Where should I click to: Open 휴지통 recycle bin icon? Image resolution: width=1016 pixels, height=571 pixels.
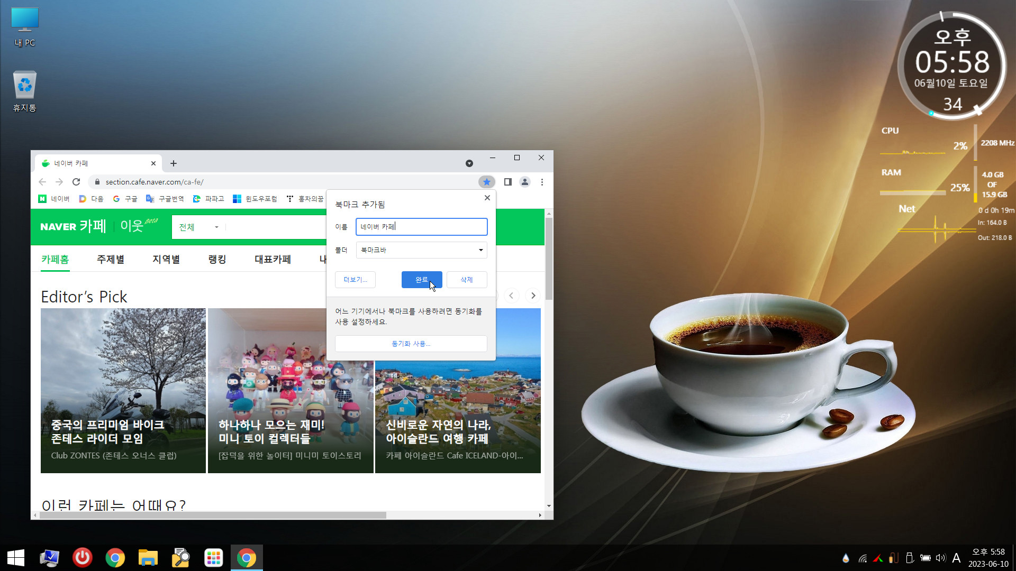click(24, 91)
